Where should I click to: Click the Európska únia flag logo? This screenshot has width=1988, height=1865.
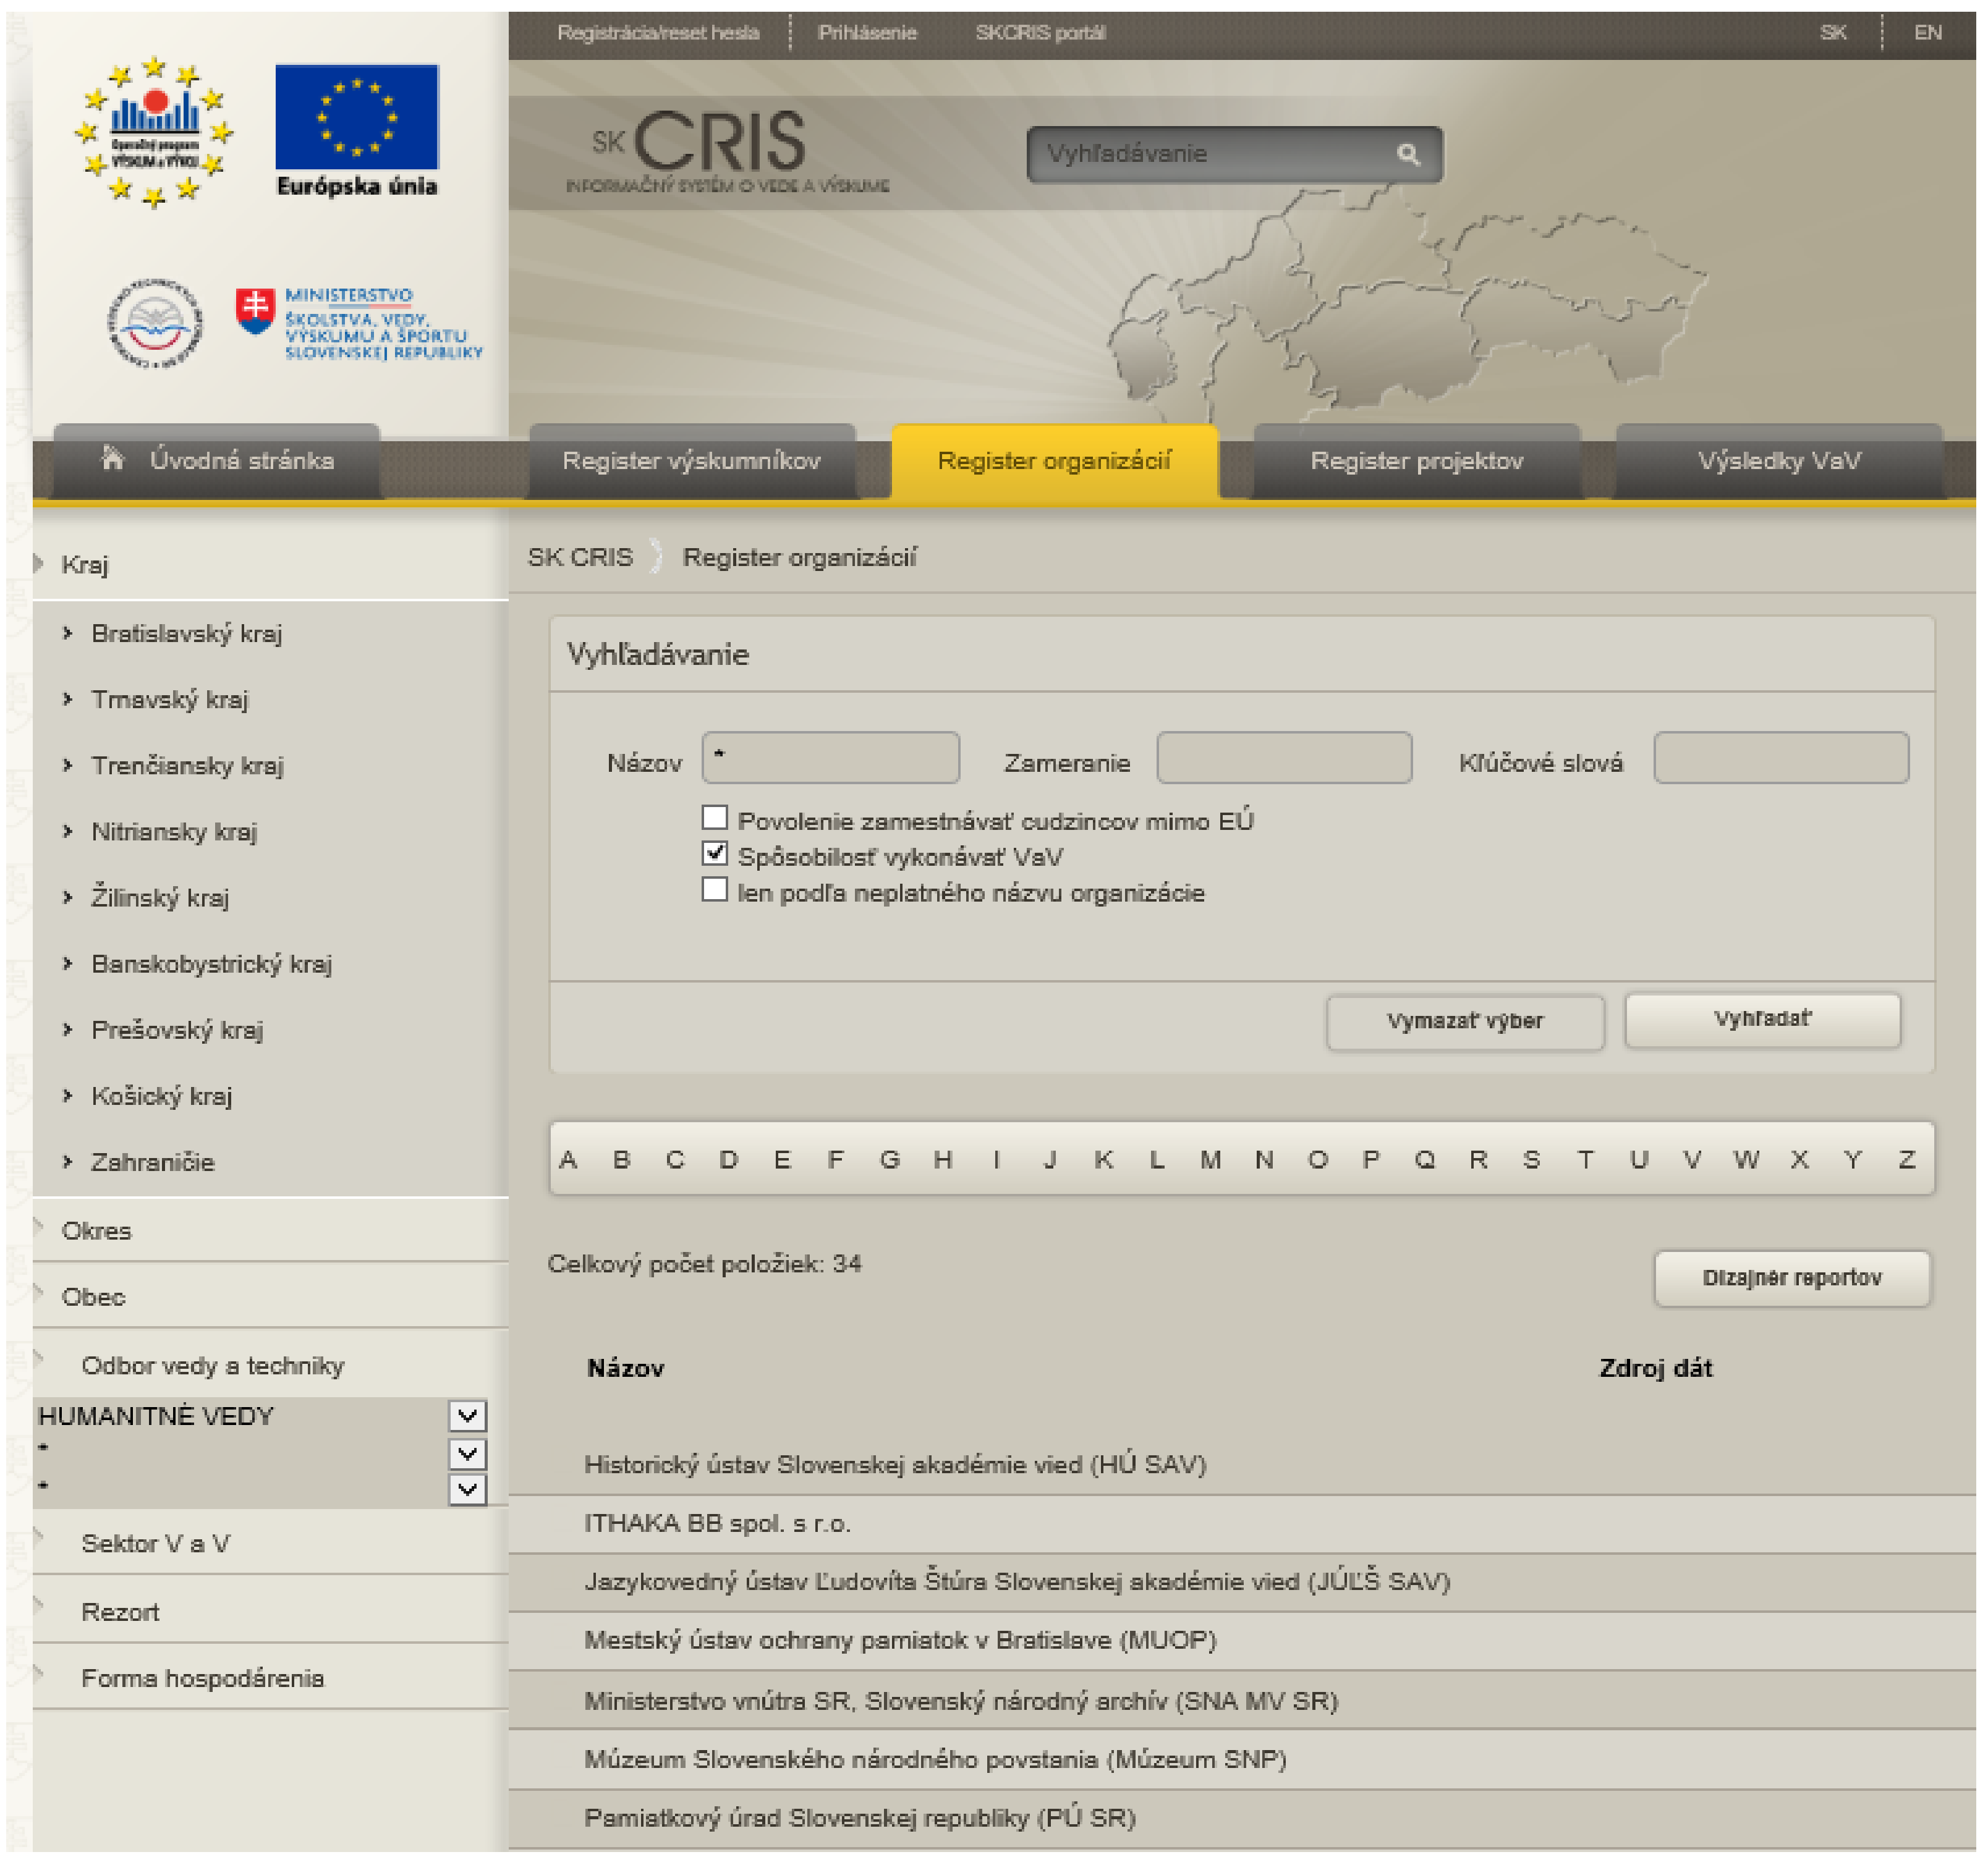coord(356,118)
